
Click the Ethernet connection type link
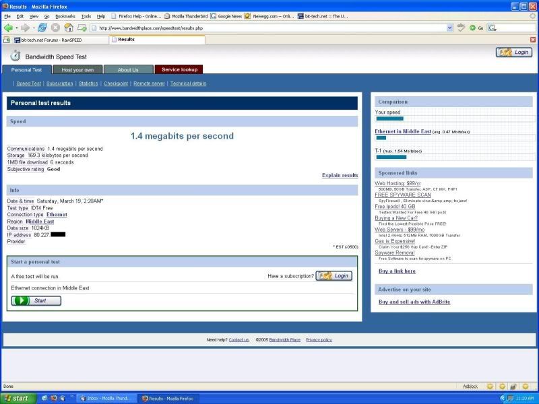[57, 215]
